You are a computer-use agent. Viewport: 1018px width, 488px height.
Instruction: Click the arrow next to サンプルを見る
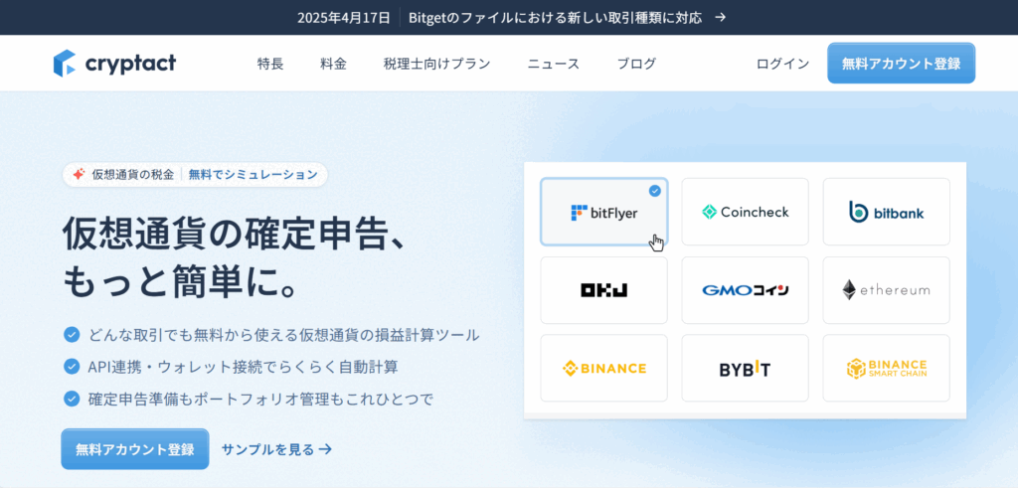(325, 449)
